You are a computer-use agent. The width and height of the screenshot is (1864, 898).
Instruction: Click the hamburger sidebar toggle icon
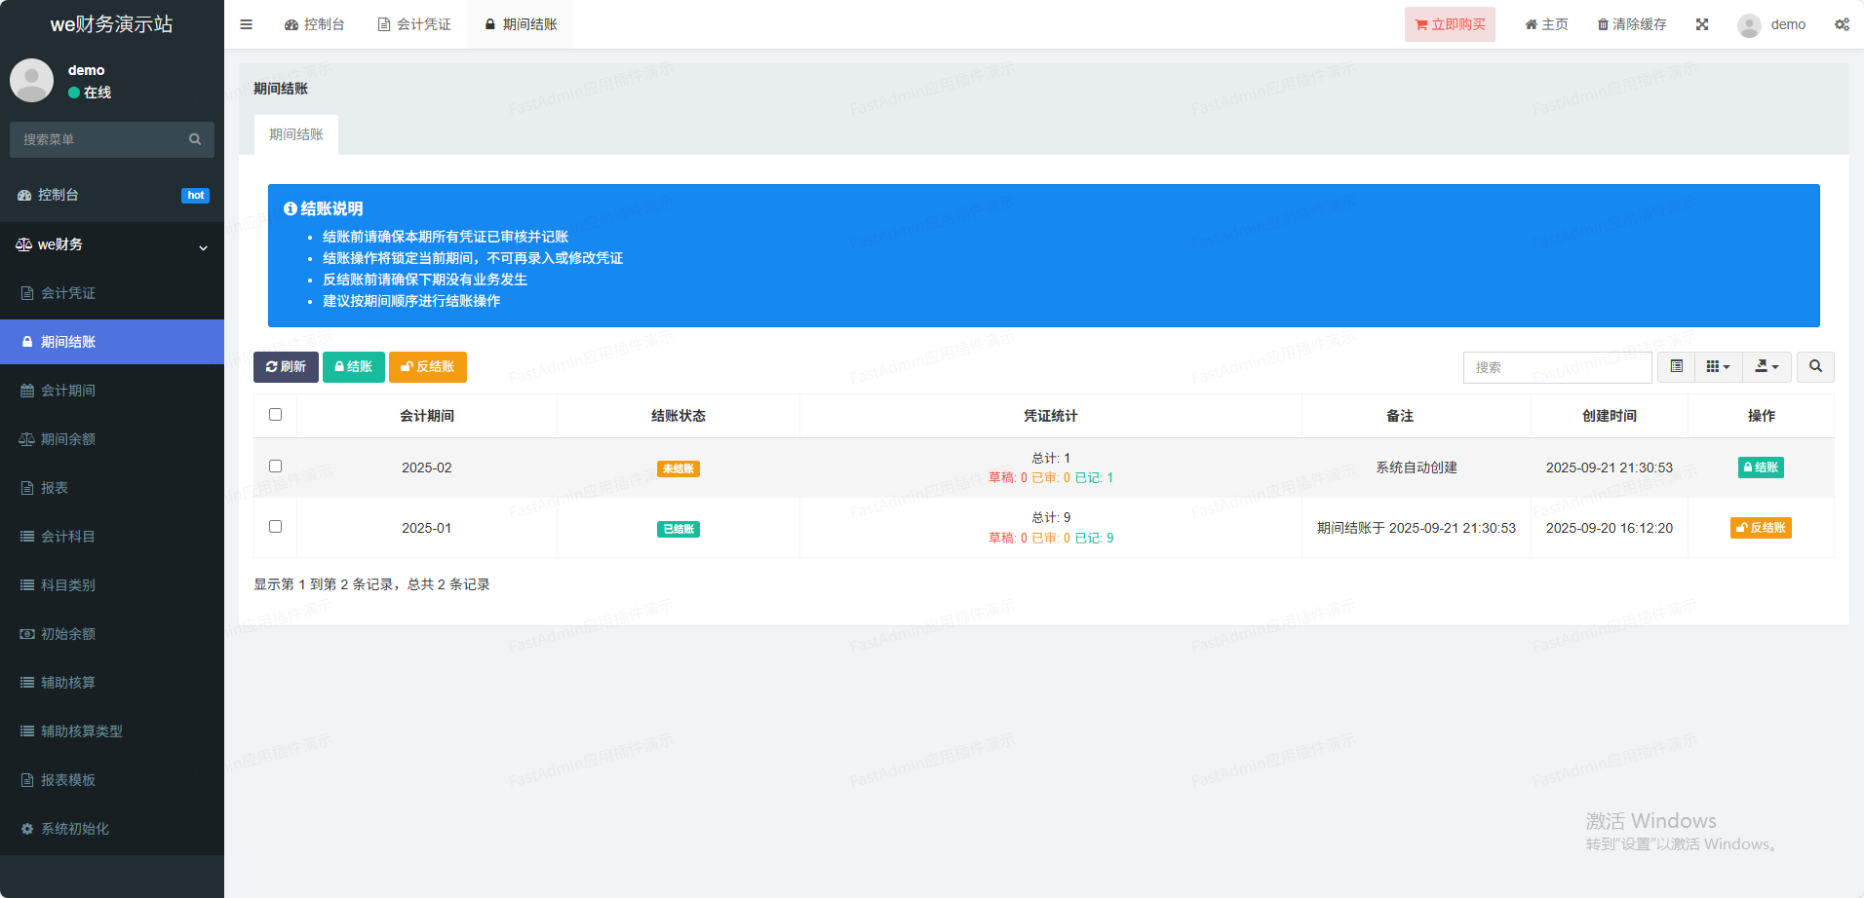[x=246, y=24]
